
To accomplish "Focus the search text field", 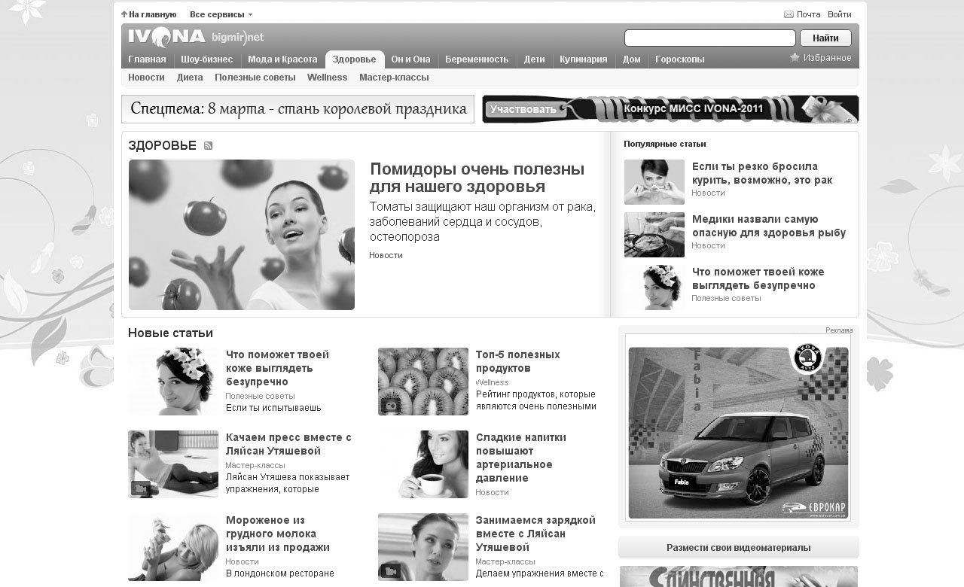I will point(709,38).
